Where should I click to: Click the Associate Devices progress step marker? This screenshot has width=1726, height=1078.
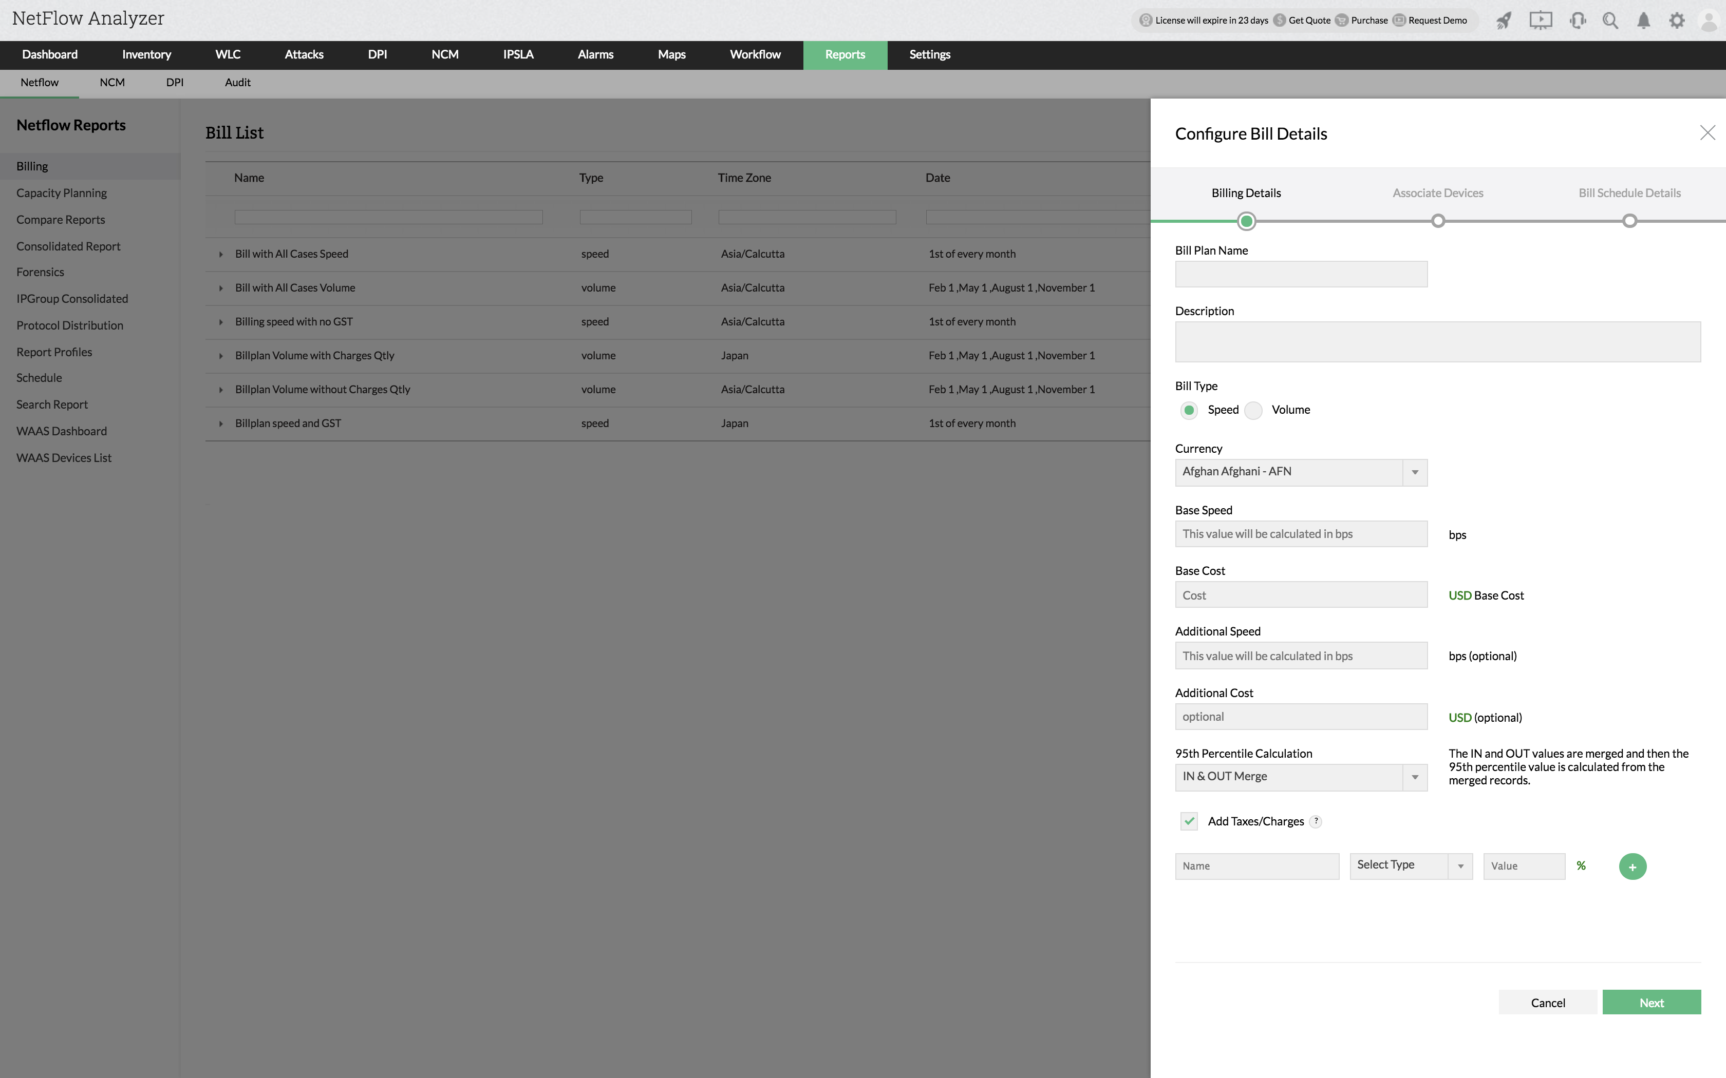(x=1438, y=221)
